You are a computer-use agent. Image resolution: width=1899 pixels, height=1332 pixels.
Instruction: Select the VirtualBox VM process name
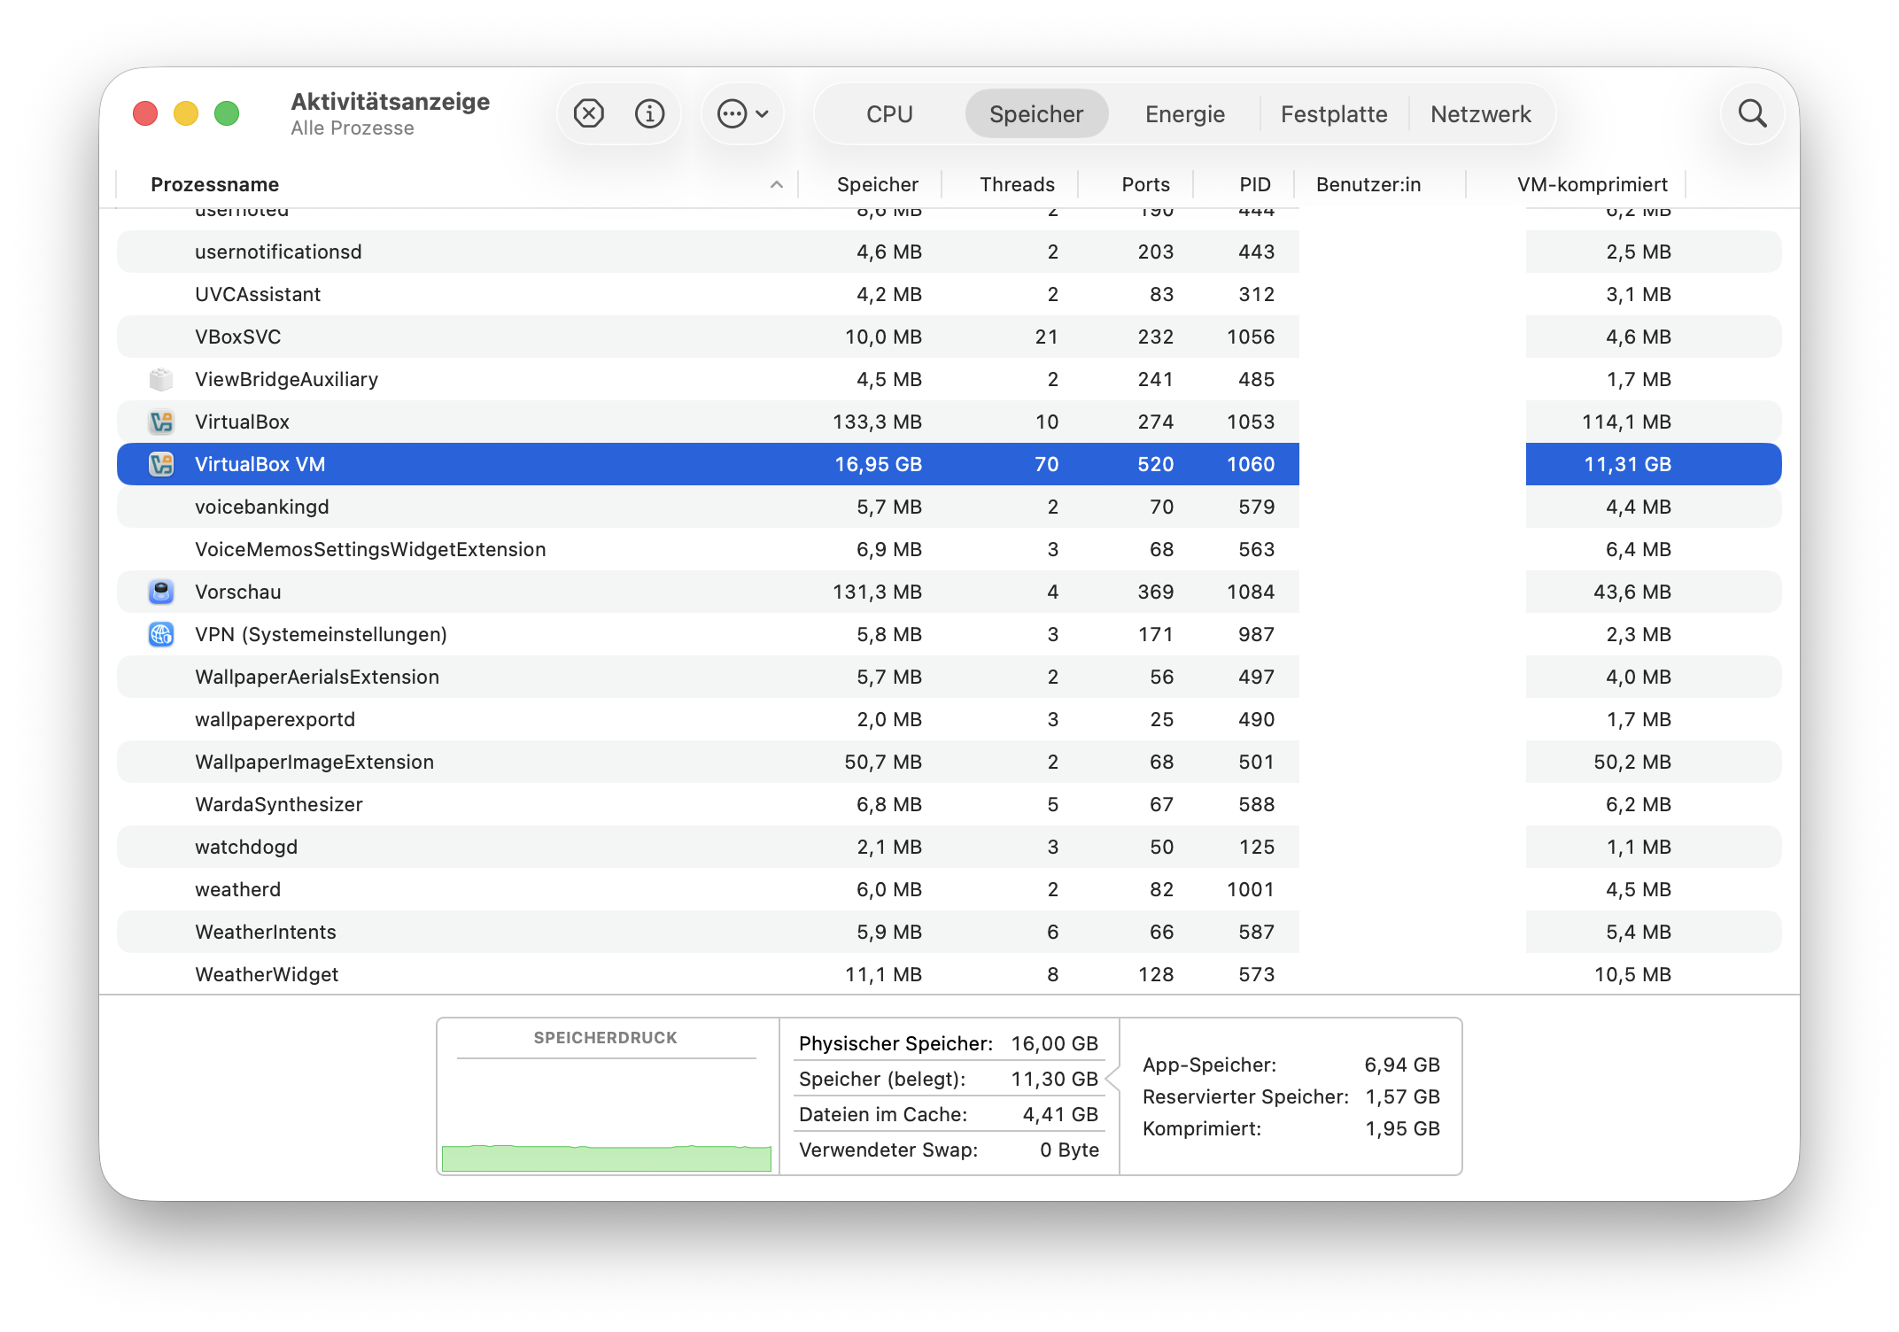(x=260, y=464)
